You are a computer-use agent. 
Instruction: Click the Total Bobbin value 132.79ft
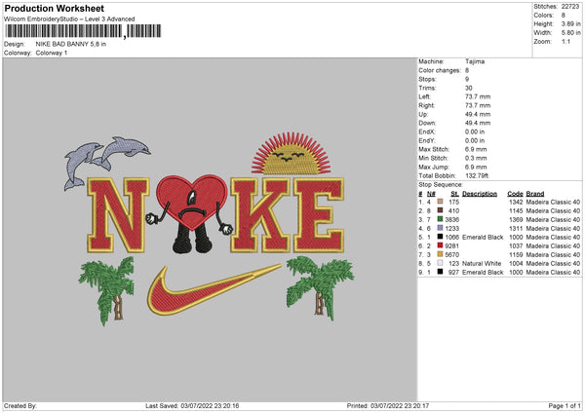(x=477, y=175)
